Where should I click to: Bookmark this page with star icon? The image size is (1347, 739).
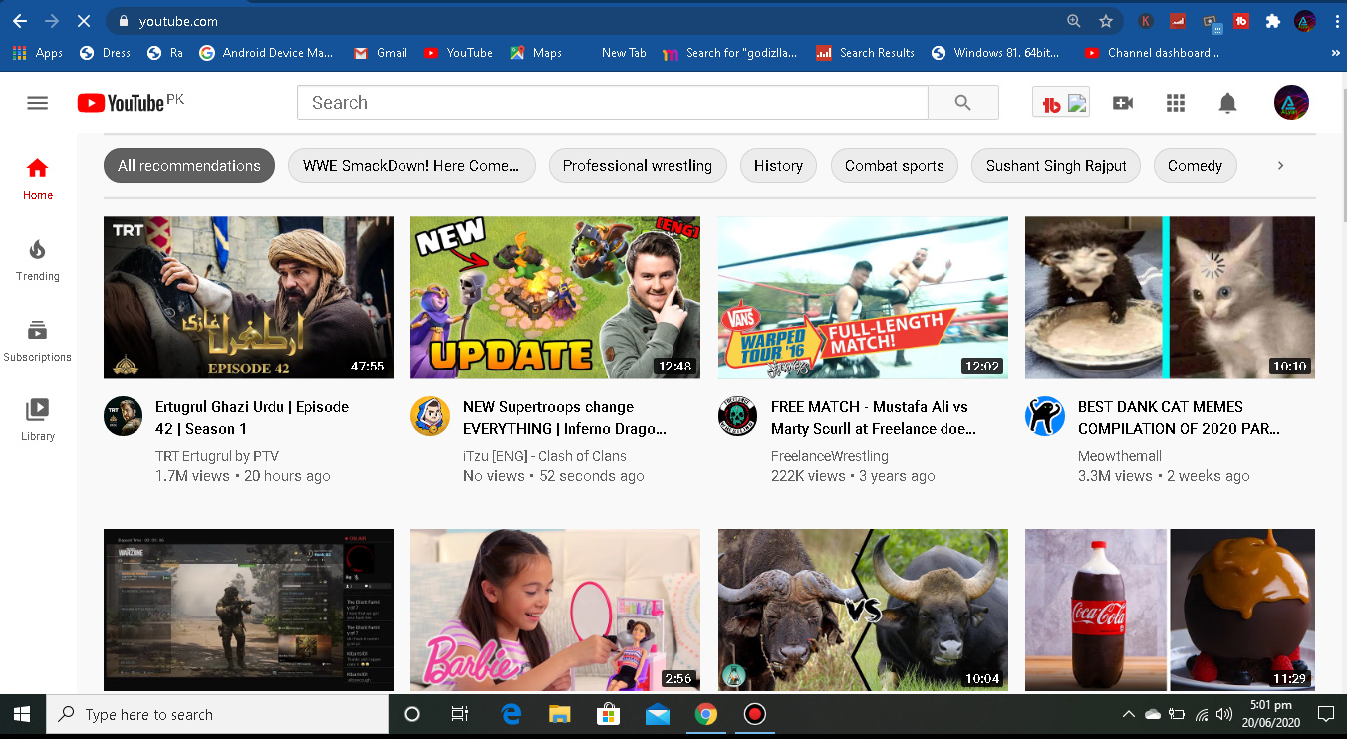[x=1106, y=21]
